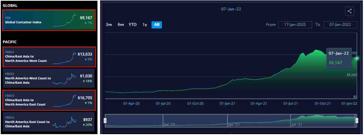Viewport: 364px width, 136px height.
Task: Click the $937 price value
Action: click(x=88, y=120)
